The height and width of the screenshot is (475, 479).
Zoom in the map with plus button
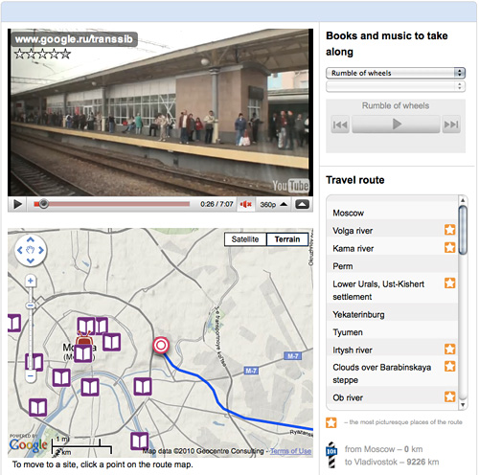[31, 281]
